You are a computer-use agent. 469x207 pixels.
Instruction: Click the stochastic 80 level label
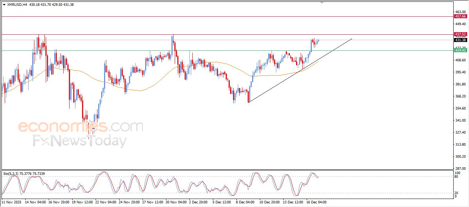tap(457, 177)
